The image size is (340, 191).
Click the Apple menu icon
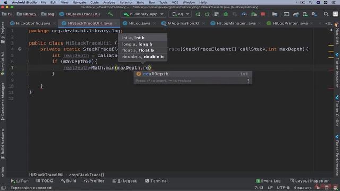coord(6,2)
